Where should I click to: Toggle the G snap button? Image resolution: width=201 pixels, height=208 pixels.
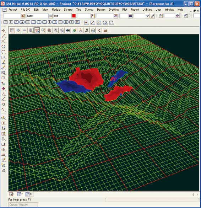point(22,22)
